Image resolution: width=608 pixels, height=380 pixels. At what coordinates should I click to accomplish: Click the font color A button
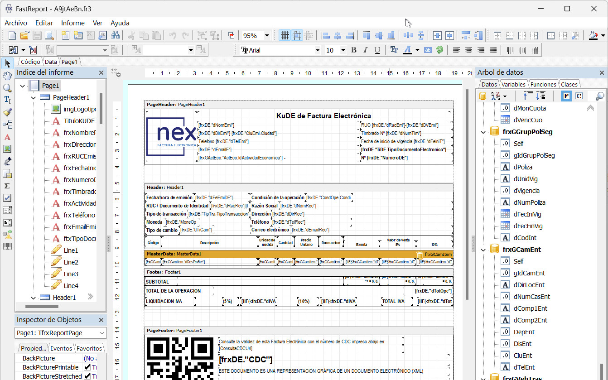coord(408,50)
